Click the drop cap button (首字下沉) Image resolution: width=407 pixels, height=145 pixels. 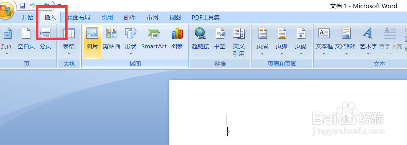(x=390, y=41)
